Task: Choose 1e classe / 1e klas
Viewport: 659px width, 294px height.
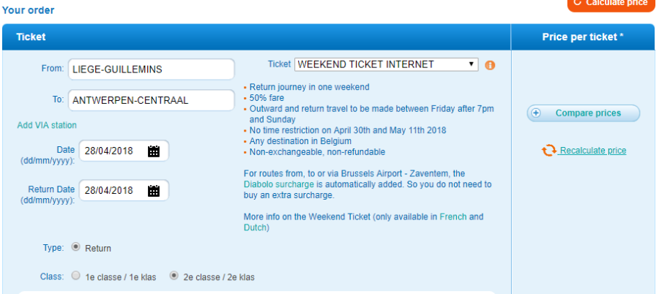Action: [x=76, y=276]
